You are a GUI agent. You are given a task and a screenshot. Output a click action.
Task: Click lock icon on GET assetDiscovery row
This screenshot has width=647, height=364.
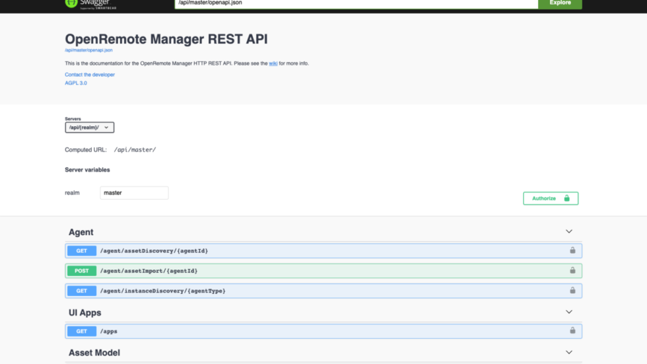coord(572,250)
